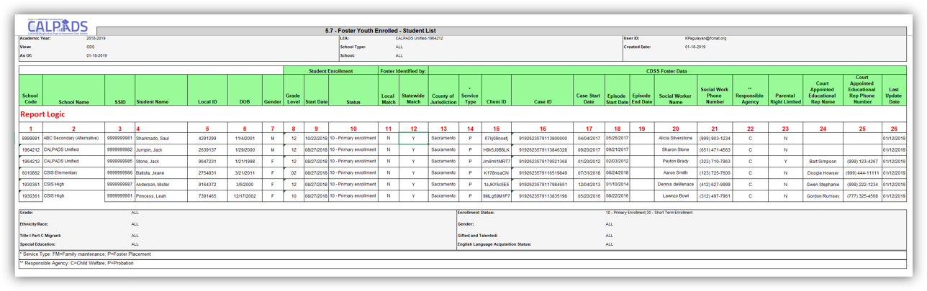Select highlighted Statewide Match Y for Sharknado

[x=413, y=138]
